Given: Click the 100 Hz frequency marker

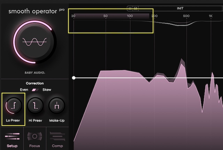Looking at the screenshot, I should 130,16.
